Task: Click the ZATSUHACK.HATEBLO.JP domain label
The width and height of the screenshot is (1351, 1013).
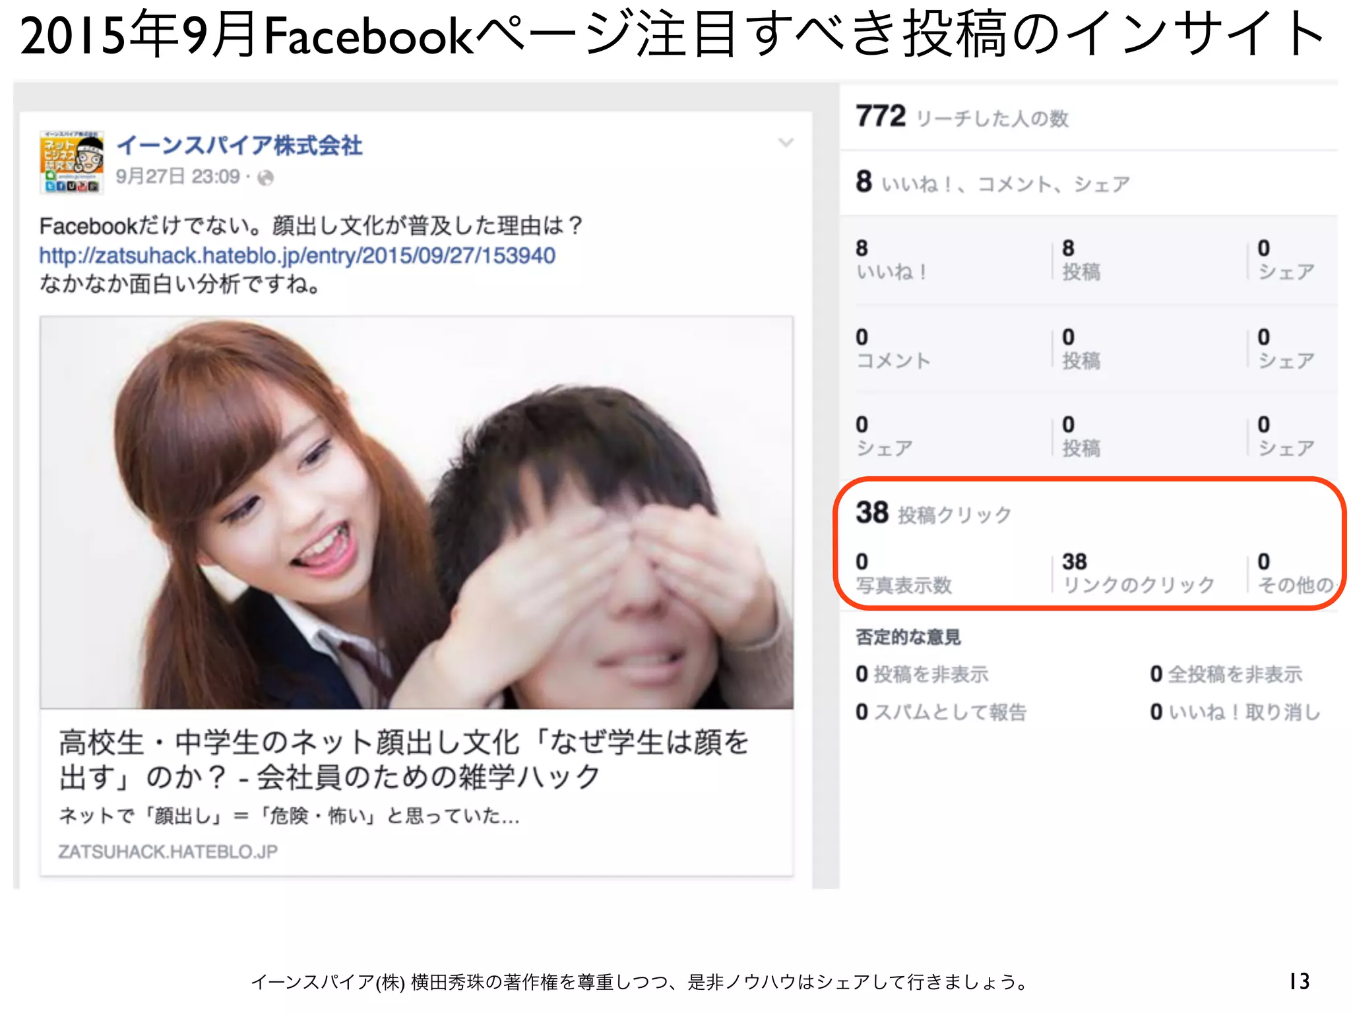Action: [168, 851]
